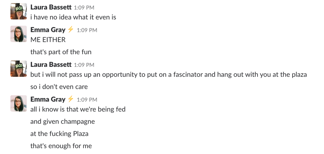Click the timestamp on Laura's fascinator message

click(84, 65)
